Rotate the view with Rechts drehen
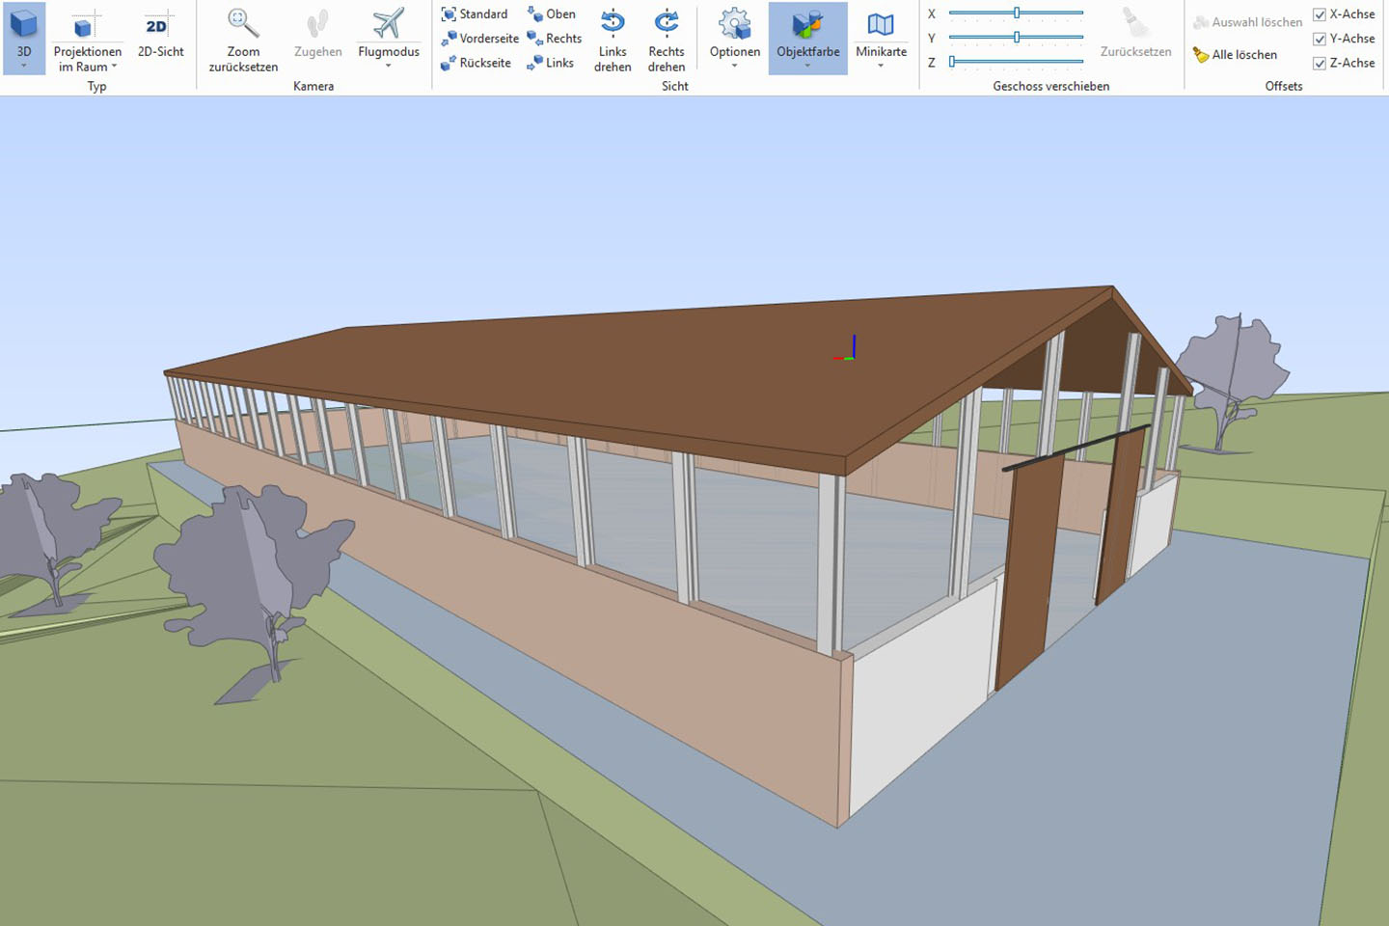 (x=666, y=39)
